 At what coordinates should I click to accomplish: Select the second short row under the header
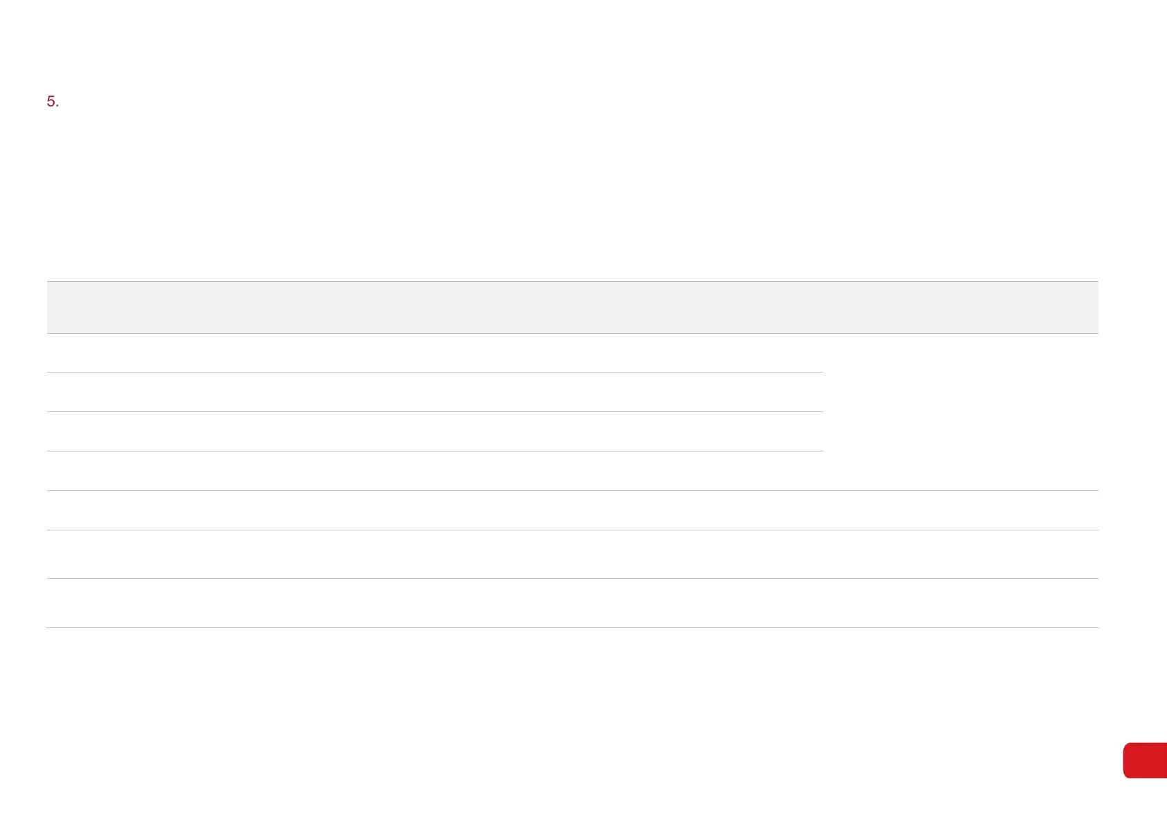pos(435,392)
